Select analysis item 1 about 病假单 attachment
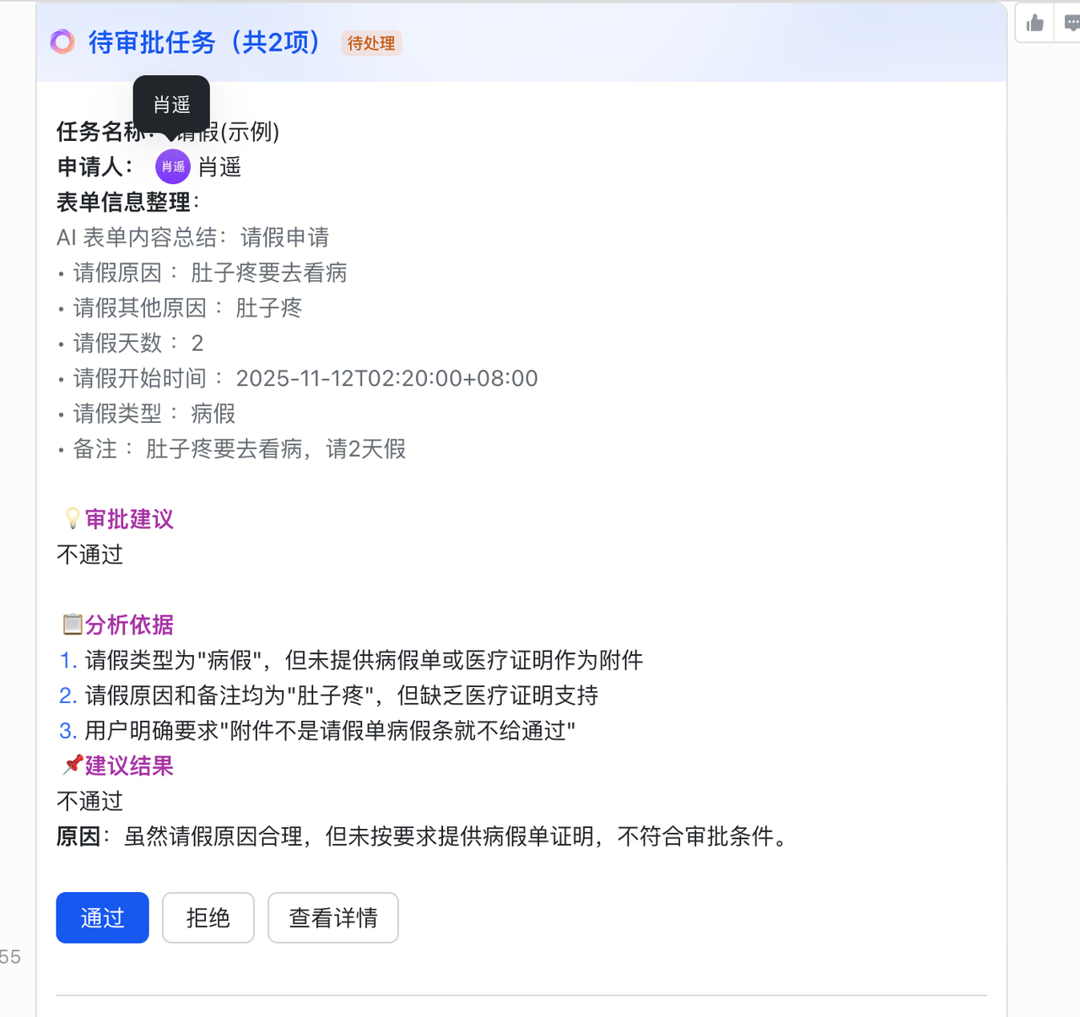Viewport: 1080px width, 1017px height. coord(363,660)
